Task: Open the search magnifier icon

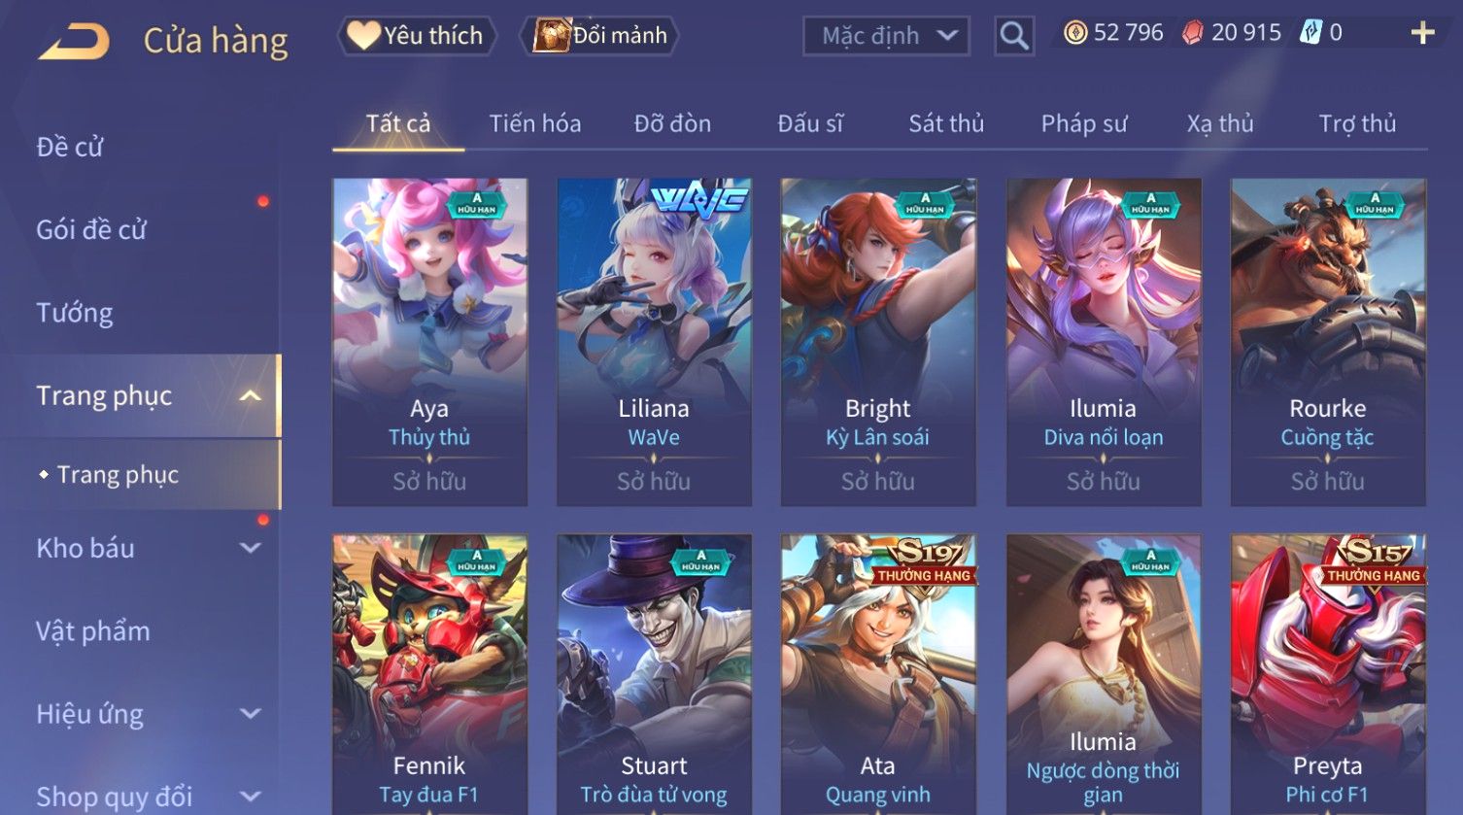Action: pyautogui.click(x=1014, y=37)
